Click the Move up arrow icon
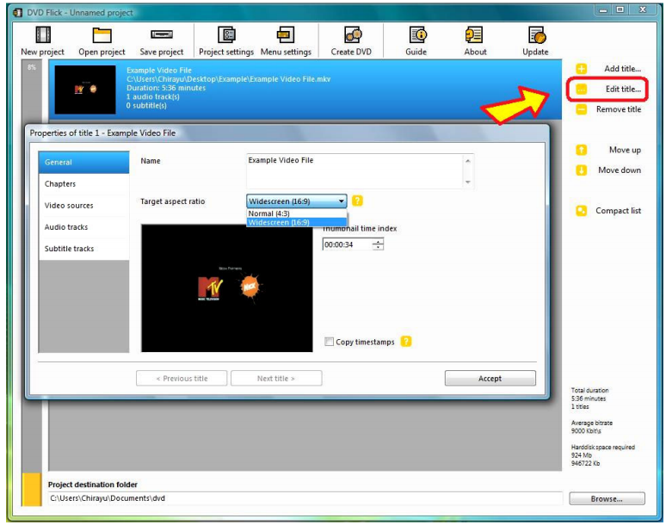The height and width of the screenshot is (525, 666). pos(581,150)
